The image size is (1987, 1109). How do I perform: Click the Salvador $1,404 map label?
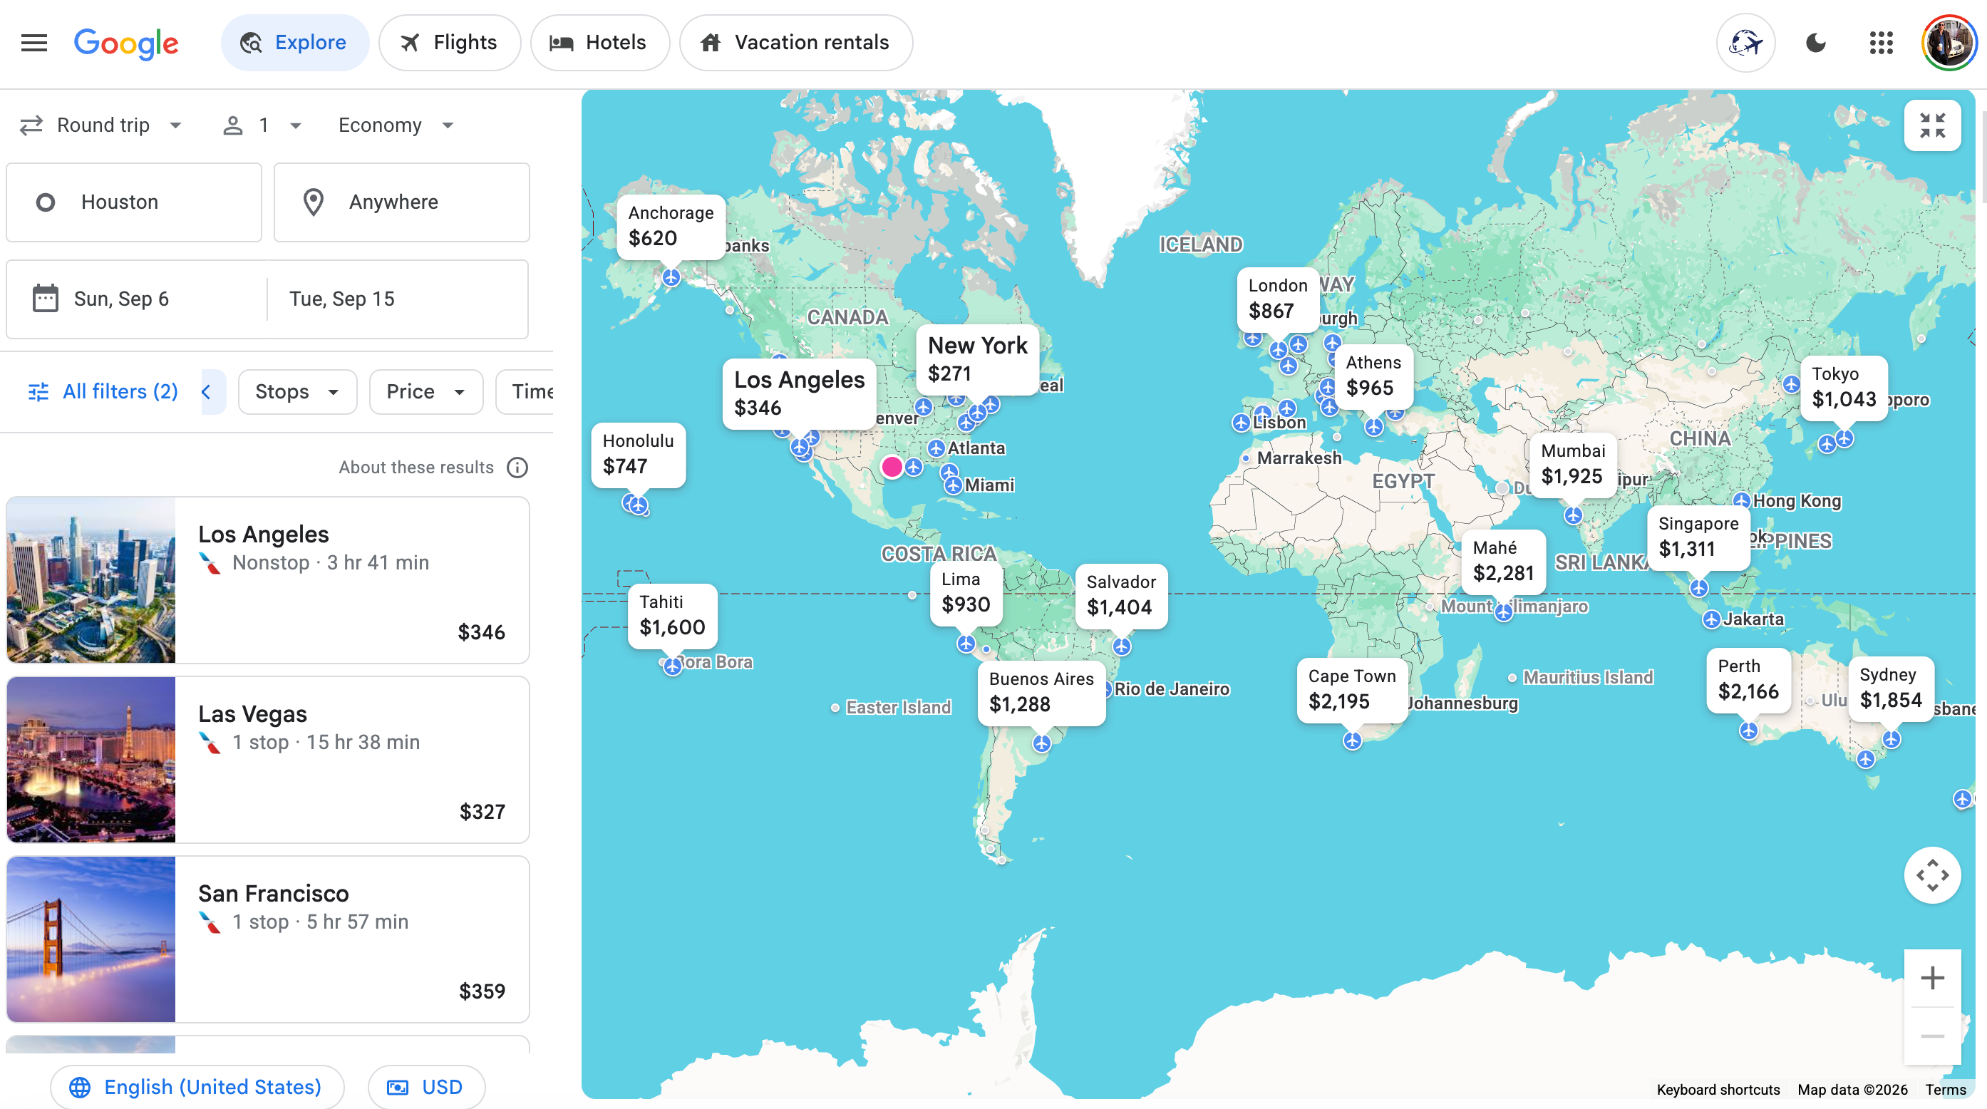(x=1121, y=595)
